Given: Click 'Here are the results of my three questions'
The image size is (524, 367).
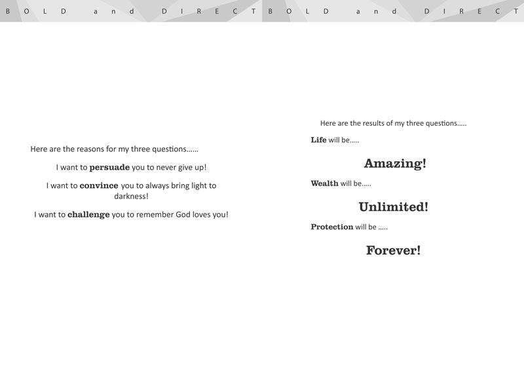Looking at the screenshot, I should (394, 123).
